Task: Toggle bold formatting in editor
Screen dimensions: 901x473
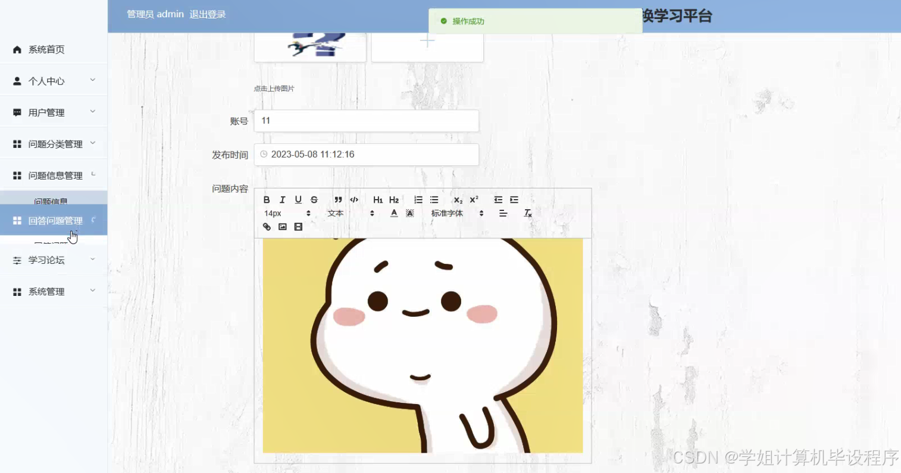Action: (267, 200)
